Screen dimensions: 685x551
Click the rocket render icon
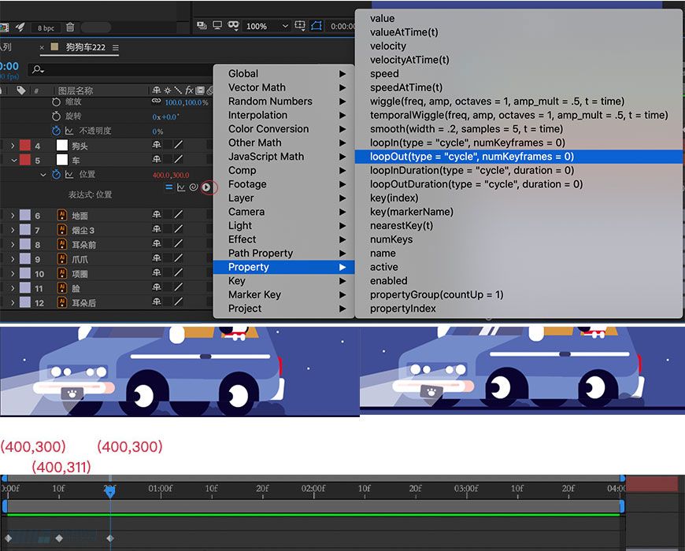pyautogui.click(x=20, y=28)
